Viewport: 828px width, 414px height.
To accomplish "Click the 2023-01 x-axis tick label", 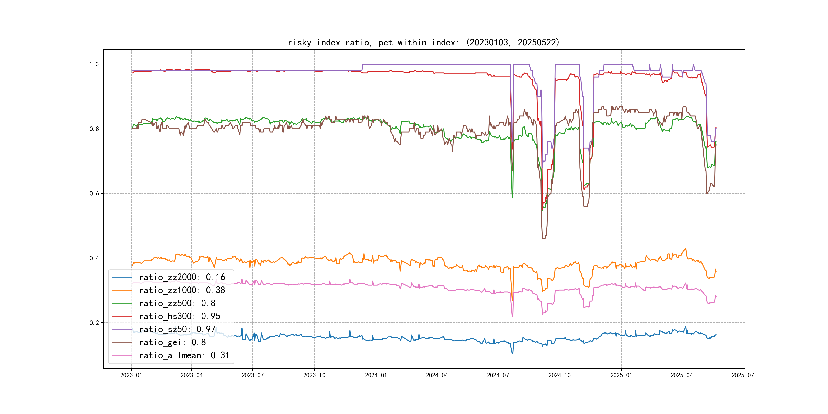I will point(131,375).
